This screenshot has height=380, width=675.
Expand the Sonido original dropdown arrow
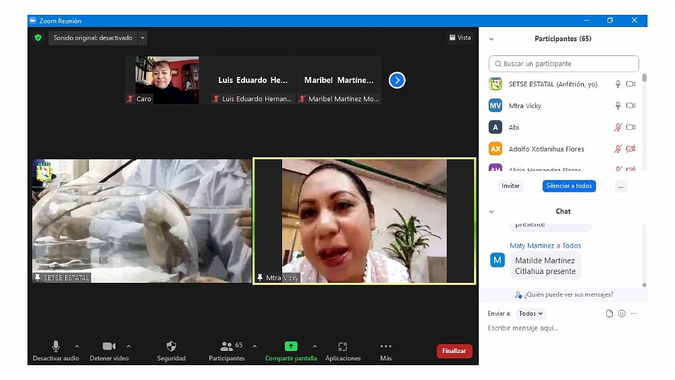click(x=142, y=38)
